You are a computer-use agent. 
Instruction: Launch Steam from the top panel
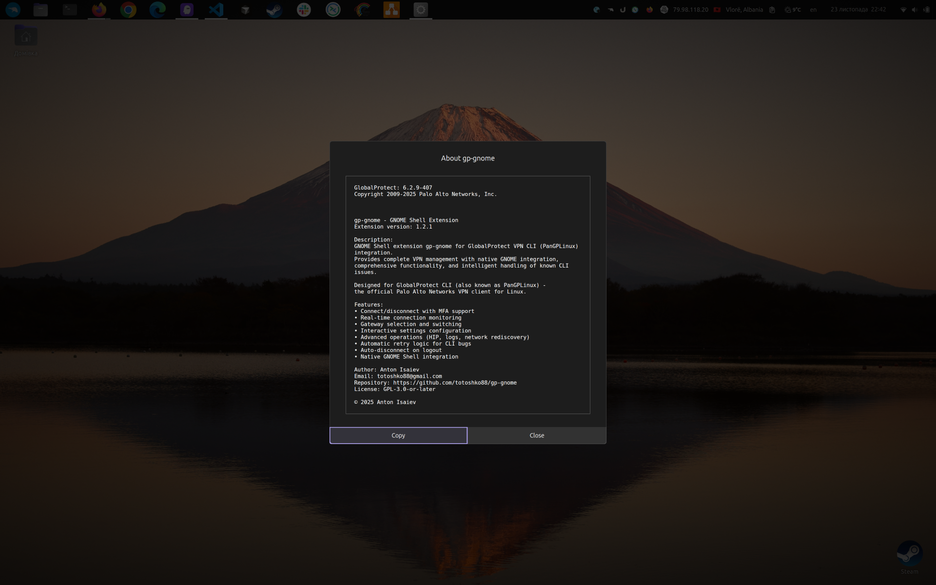point(274,10)
